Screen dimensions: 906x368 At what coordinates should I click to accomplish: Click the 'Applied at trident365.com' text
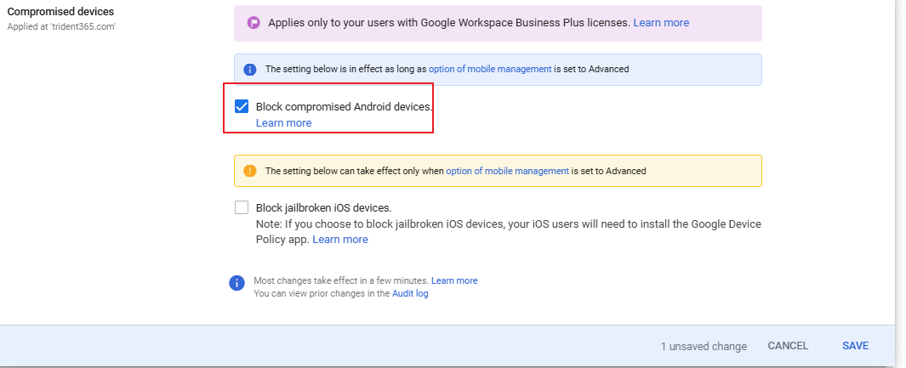(61, 26)
